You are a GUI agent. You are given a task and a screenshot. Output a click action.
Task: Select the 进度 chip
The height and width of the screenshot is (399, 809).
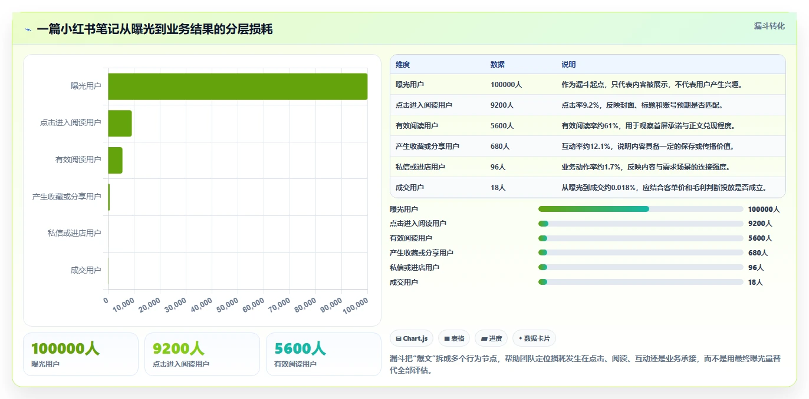pos(491,338)
